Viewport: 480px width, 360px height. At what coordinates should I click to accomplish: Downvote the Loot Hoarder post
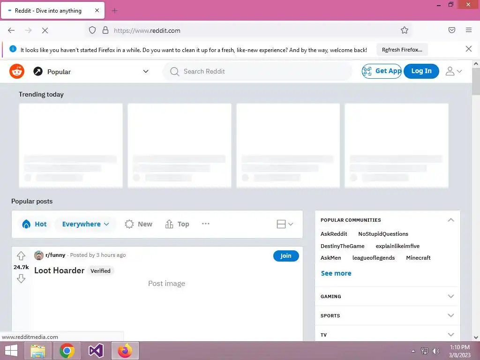[21, 278]
